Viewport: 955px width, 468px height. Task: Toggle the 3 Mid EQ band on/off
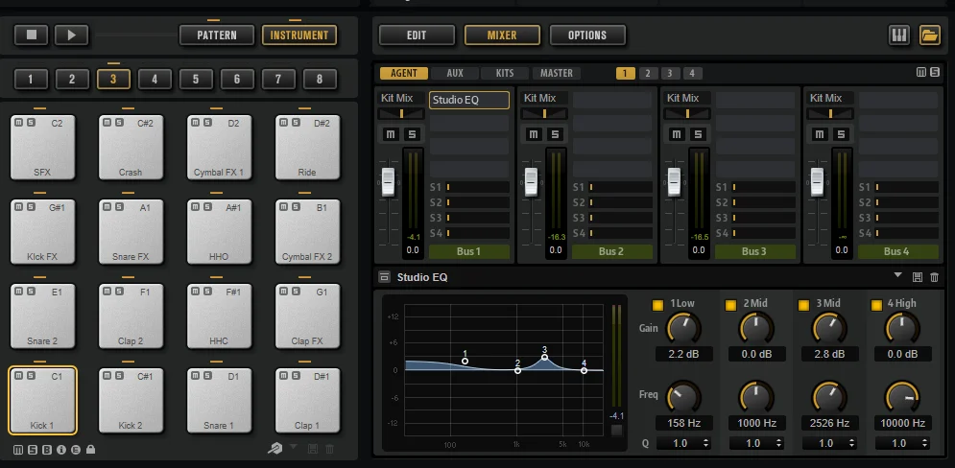804,306
